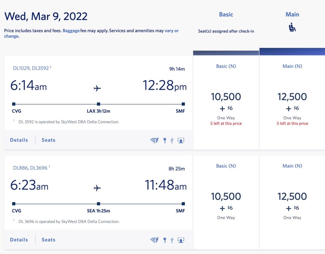
Task: Click the USB icon on the 6:23am flight
Action: click(x=172, y=240)
